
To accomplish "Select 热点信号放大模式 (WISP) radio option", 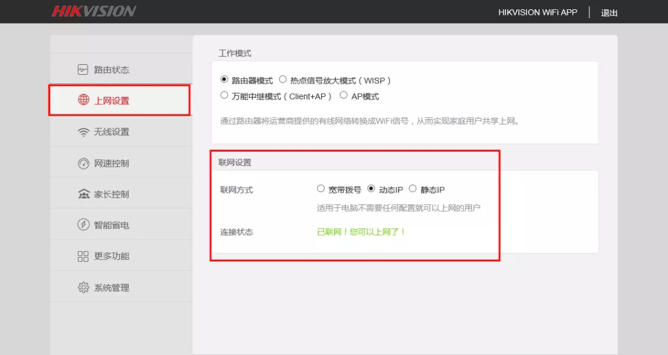I will coord(283,80).
